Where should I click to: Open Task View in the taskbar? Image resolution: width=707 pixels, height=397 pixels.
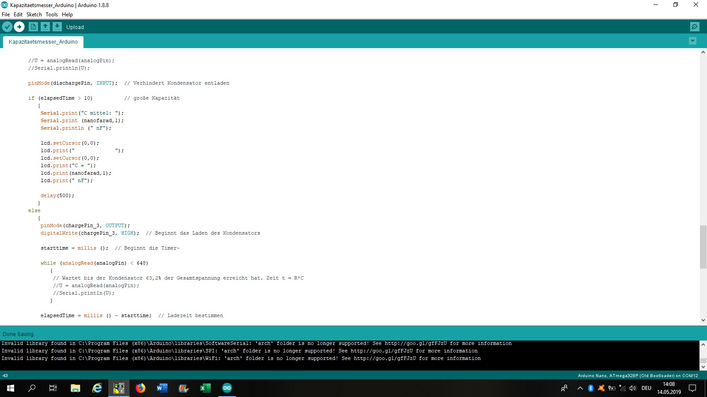tap(53, 388)
